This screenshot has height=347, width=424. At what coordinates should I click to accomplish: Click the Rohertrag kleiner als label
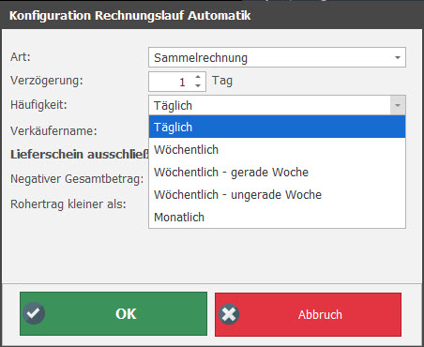click(68, 204)
